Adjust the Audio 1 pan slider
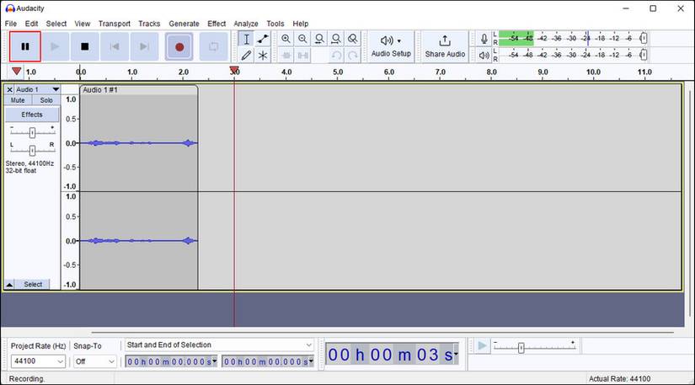This screenshot has height=385, width=695. click(x=32, y=151)
